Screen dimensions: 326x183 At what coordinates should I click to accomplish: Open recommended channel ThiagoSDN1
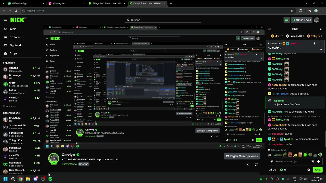21,142
